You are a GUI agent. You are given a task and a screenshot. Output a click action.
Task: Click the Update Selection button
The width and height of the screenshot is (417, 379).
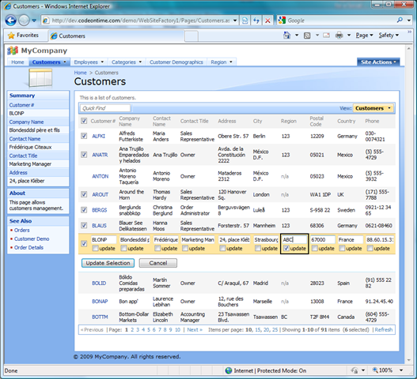pos(108,263)
